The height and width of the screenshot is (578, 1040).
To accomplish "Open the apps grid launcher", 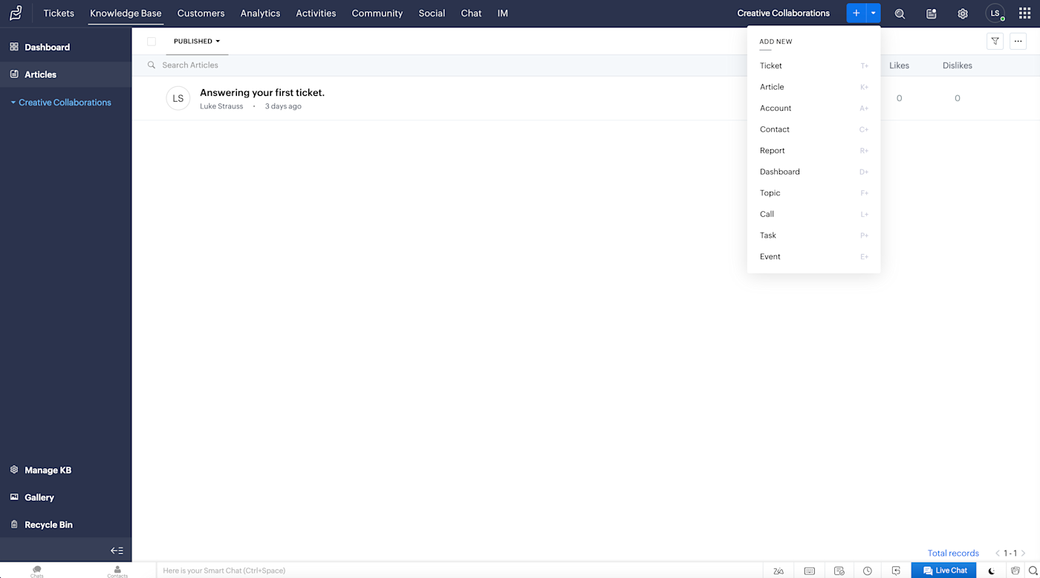I will [x=1024, y=13].
